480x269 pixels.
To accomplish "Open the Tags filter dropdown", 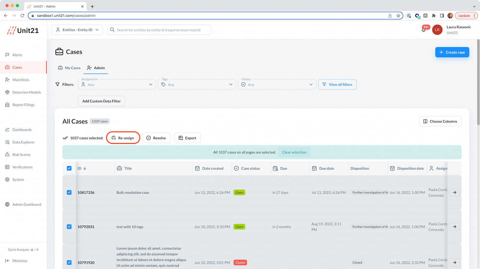I will point(197,84).
